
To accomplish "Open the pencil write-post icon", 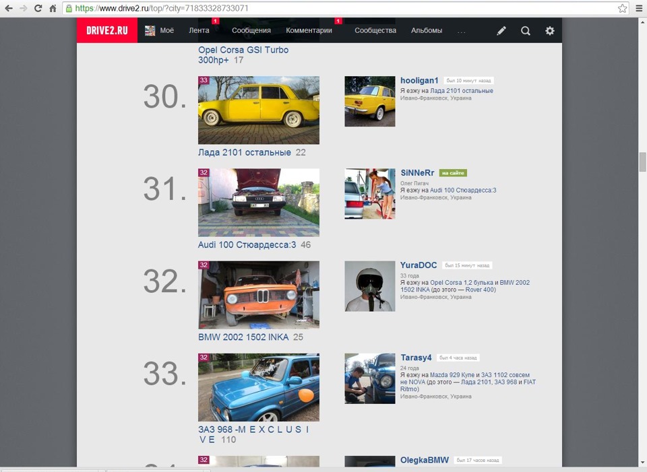I will pyautogui.click(x=501, y=30).
